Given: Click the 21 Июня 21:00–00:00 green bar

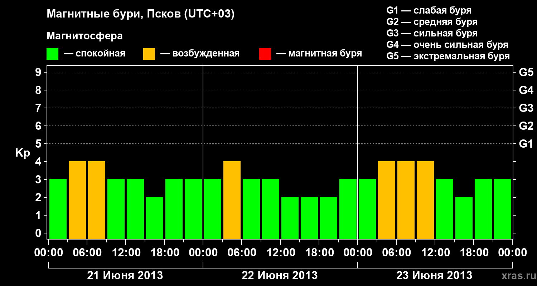Looking at the screenshot, I should [x=193, y=209].
